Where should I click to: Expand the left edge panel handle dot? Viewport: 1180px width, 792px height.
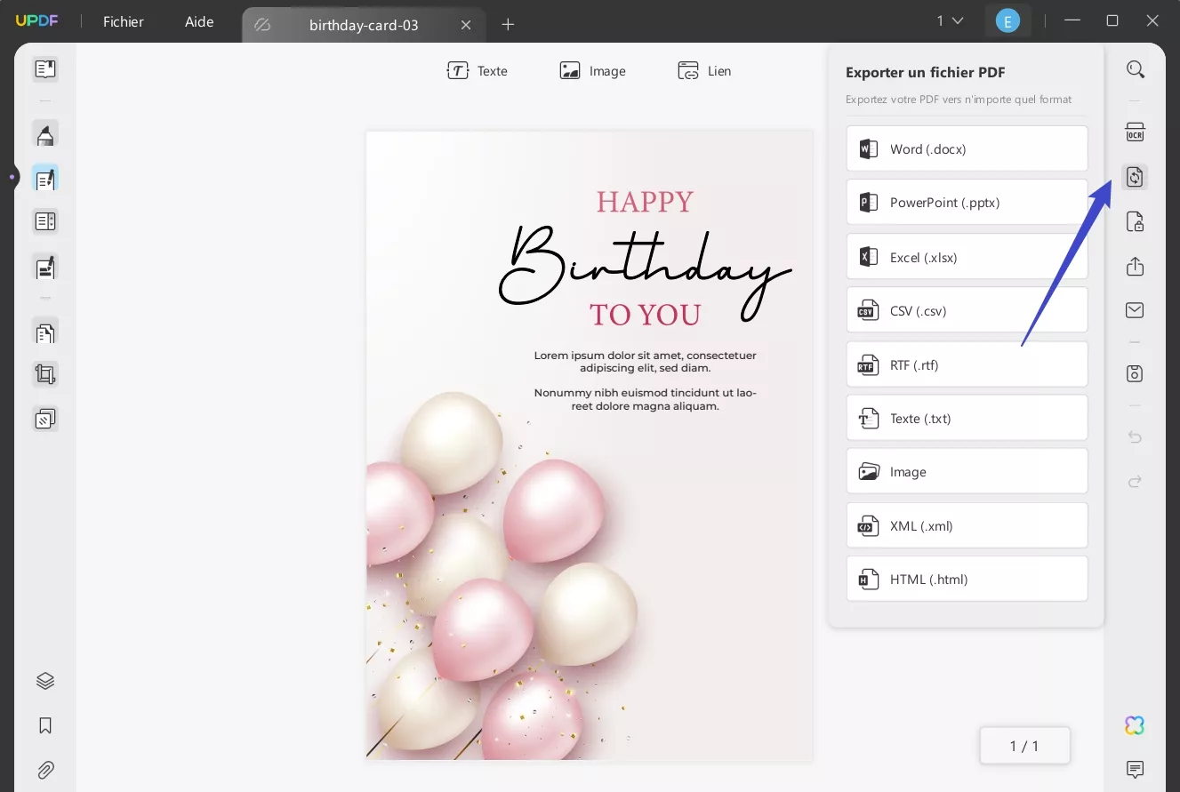click(12, 177)
